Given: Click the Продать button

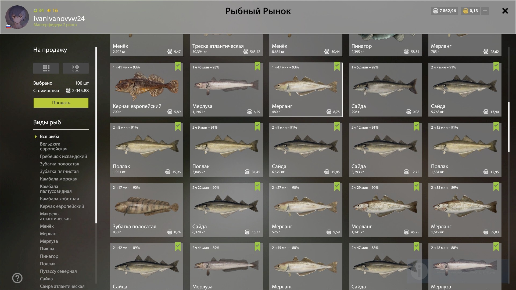Looking at the screenshot, I should (61, 103).
